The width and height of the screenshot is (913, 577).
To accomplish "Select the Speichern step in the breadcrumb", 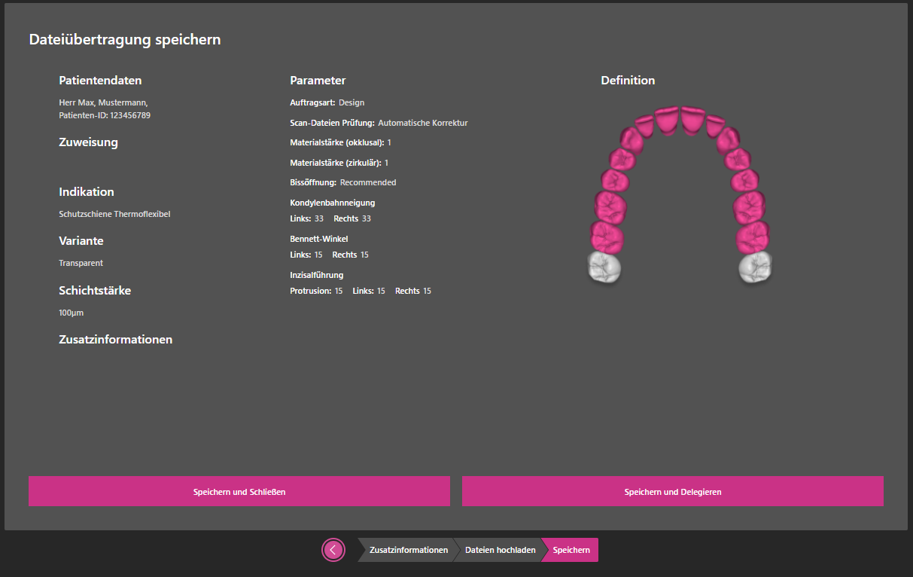I will [571, 550].
